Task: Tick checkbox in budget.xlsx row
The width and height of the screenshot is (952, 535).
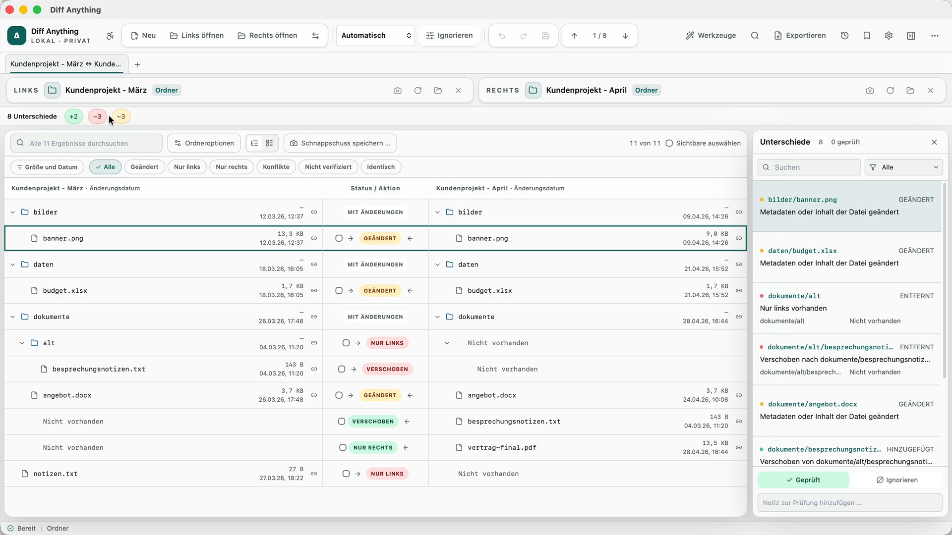Action: [x=339, y=291]
